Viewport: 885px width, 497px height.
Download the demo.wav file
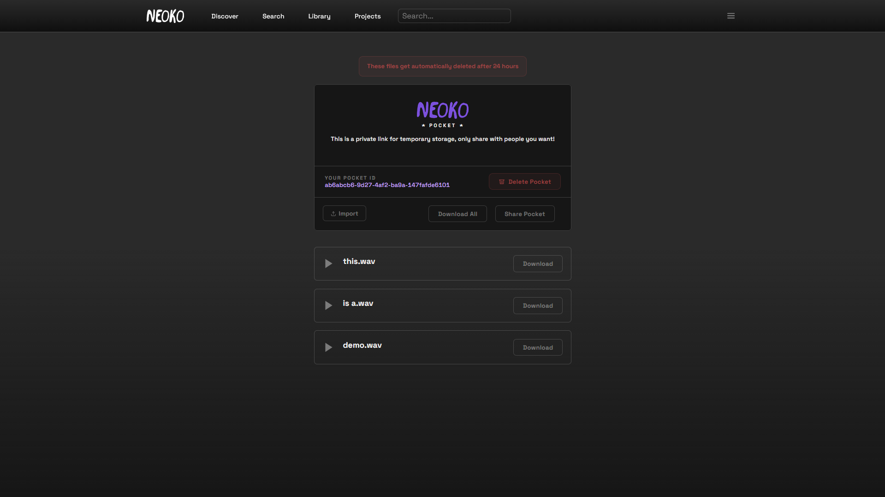coord(538,347)
